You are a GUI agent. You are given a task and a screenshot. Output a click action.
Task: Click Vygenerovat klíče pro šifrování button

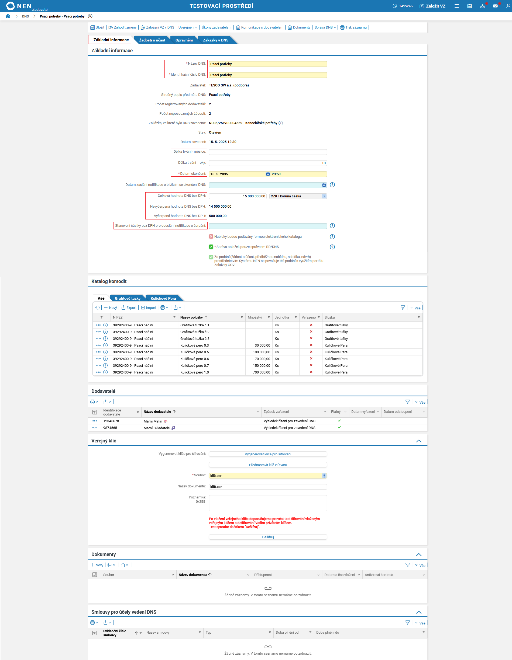pos(267,454)
